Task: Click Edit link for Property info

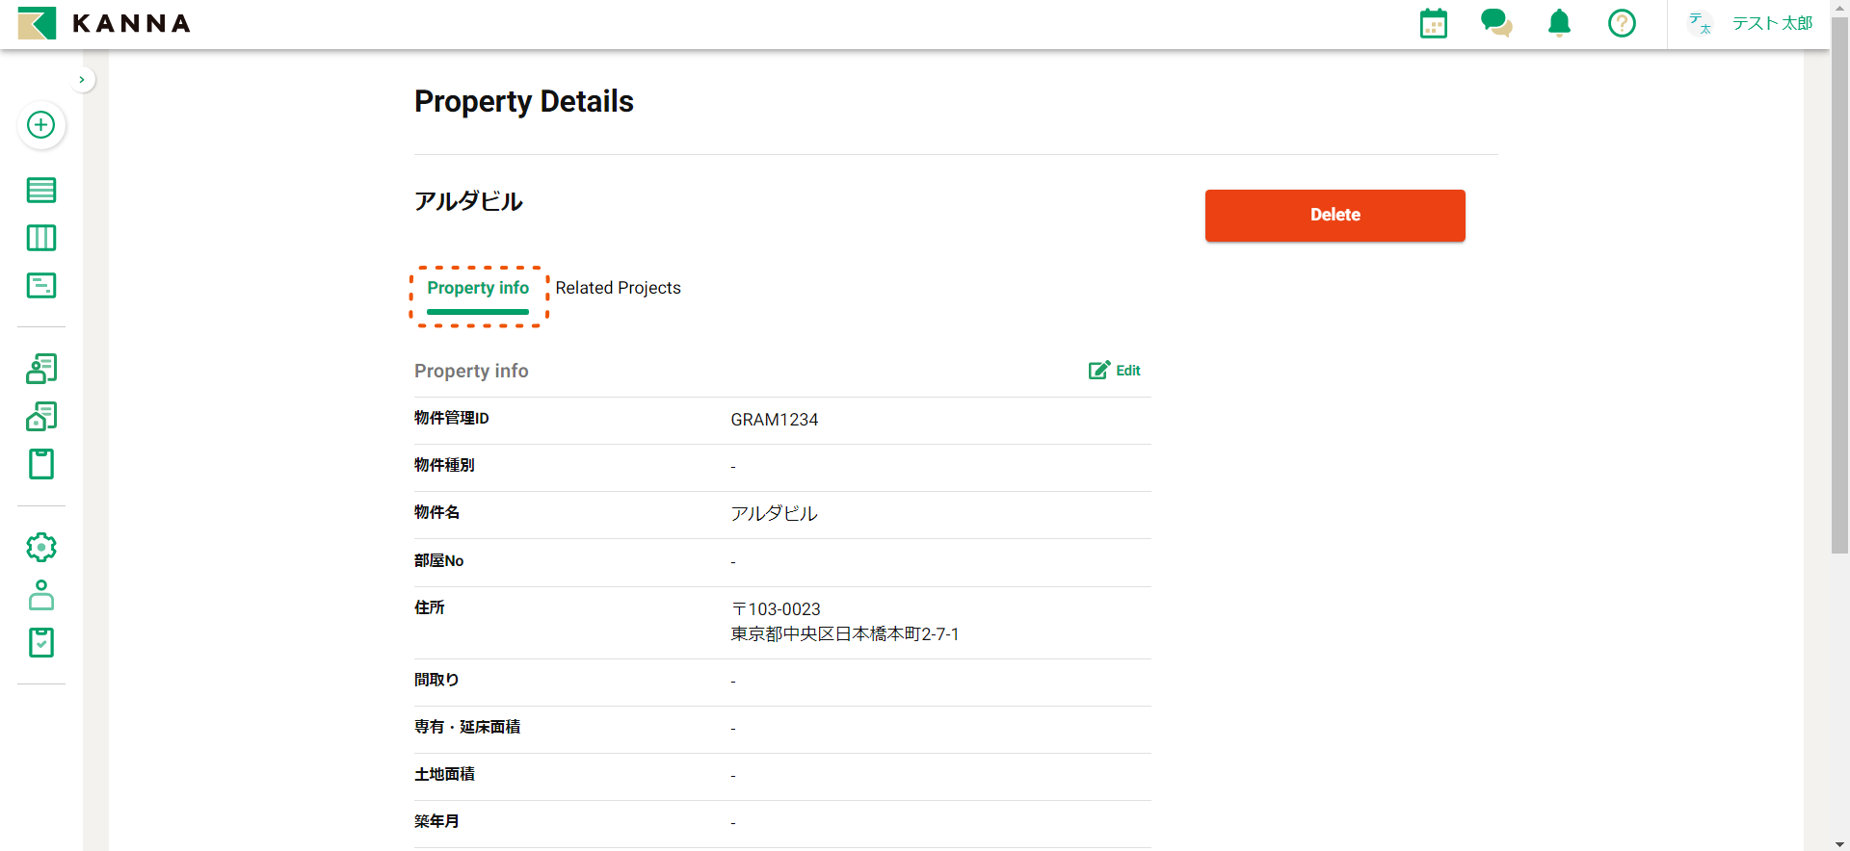Action: [1115, 371]
